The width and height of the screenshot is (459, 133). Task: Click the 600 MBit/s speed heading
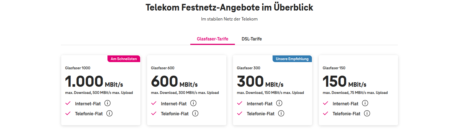coord(174,82)
